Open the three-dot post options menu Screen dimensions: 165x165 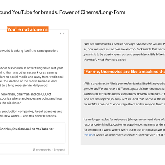tap(62, 33)
